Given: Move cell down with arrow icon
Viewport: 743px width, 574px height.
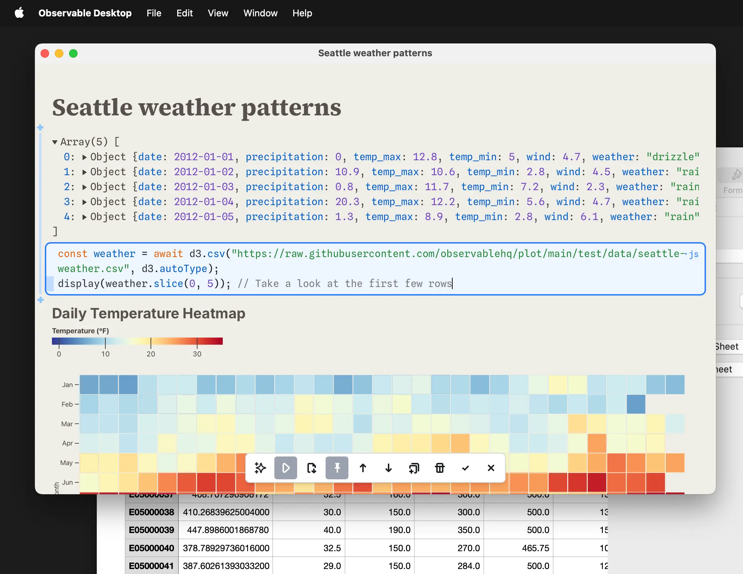Looking at the screenshot, I should (x=388, y=468).
